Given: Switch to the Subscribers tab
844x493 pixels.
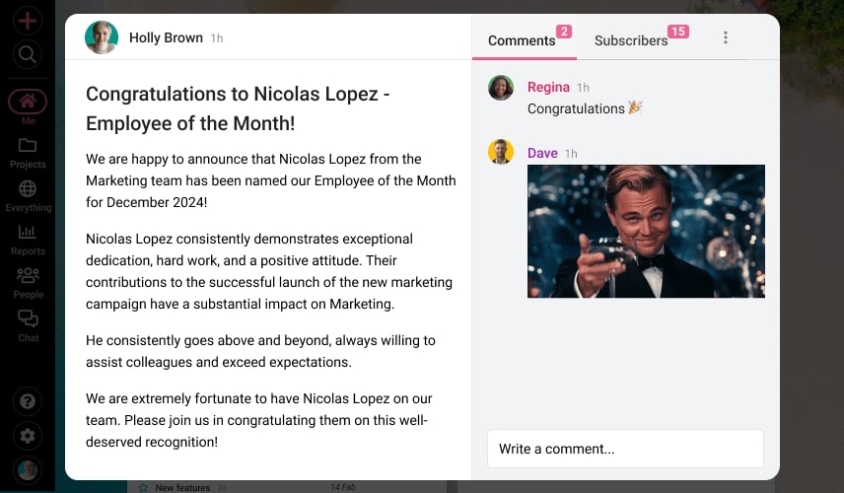Looking at the screenshot, I should (631, 40).
